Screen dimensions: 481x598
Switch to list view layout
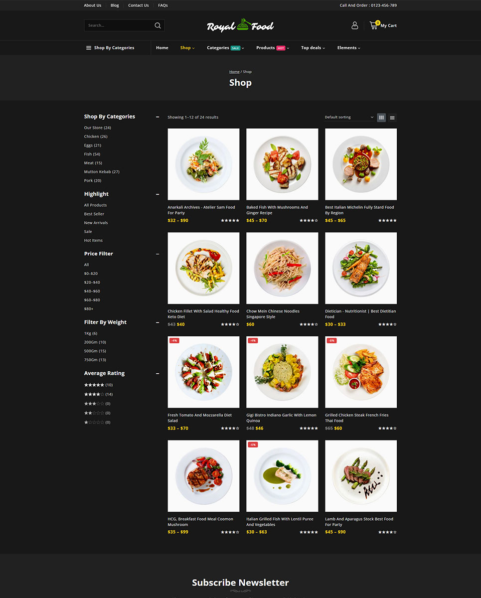[392, 118]
